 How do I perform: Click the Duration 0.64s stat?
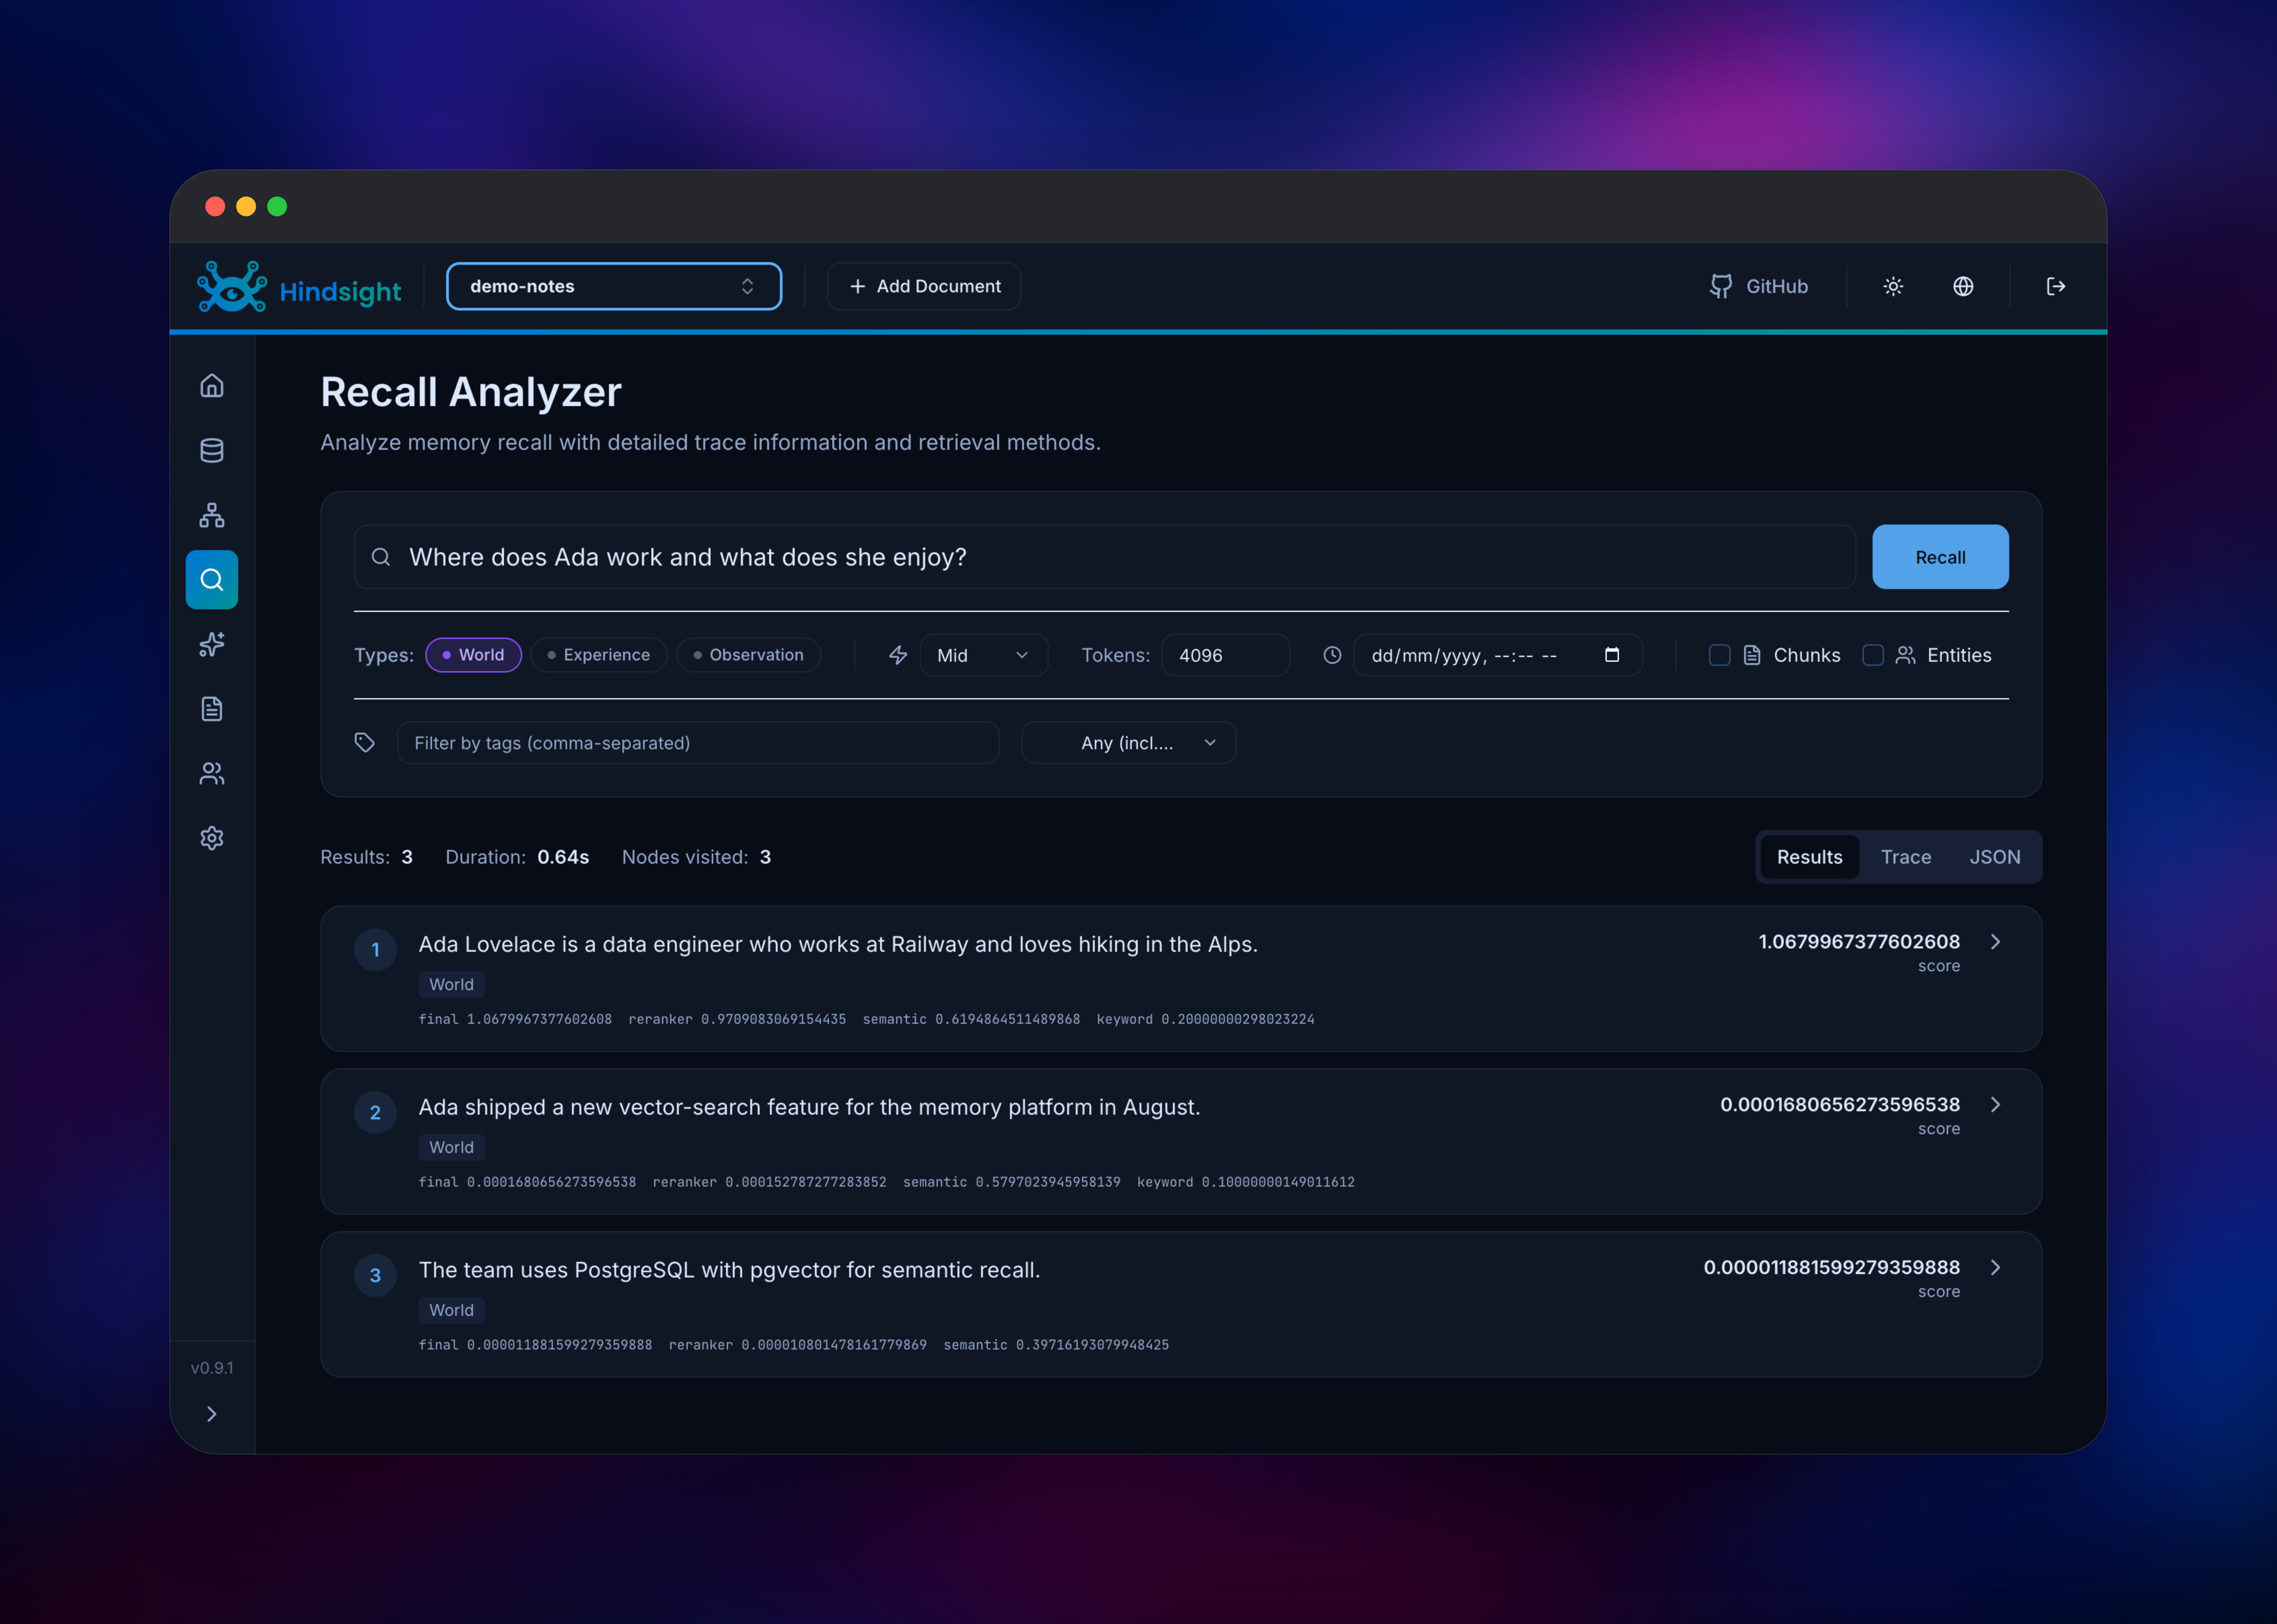pos(517,857)
